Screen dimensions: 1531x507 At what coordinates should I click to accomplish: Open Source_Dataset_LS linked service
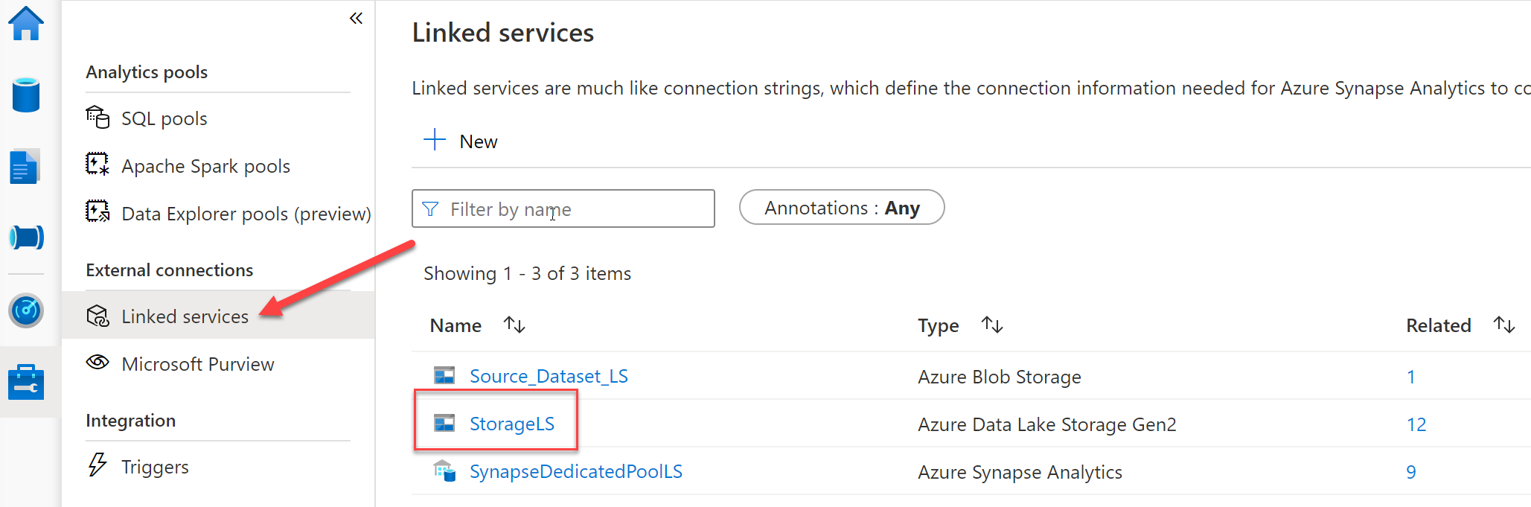click(x=549, y=376)
